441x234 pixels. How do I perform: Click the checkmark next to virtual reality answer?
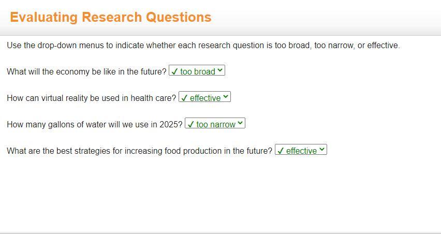[x=184, y=98]
